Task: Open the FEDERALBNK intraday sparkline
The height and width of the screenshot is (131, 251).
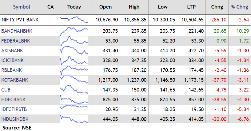Action: click(74, 41)
